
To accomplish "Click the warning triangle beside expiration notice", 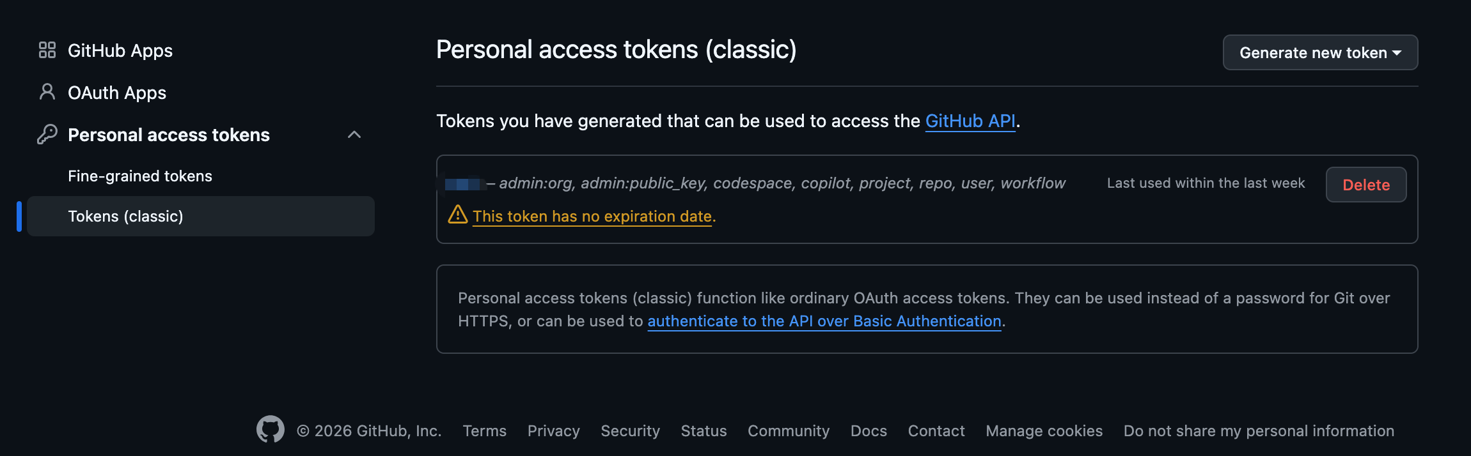I will pyautogui.click(x=457, y=217).
